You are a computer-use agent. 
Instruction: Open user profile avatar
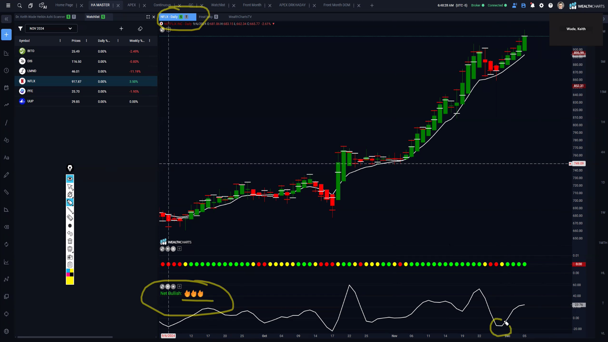(x=560, y=5)
